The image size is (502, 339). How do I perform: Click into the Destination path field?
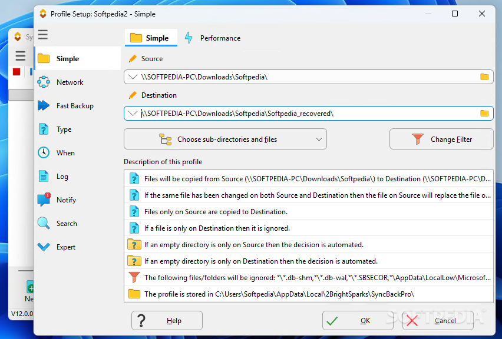[309, 114]
